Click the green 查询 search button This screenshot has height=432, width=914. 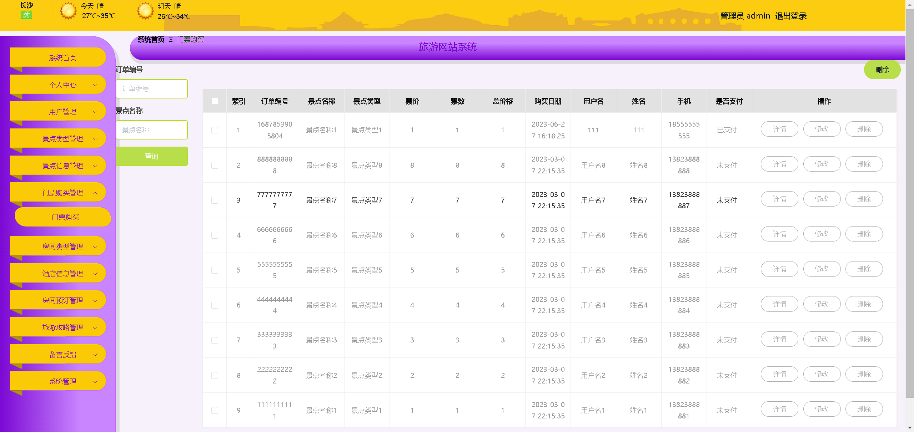152,156
